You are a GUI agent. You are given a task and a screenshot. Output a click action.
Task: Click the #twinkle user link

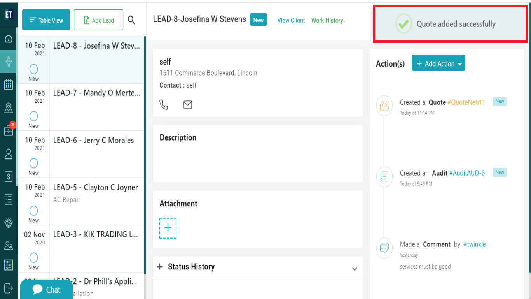pos(475,244)
